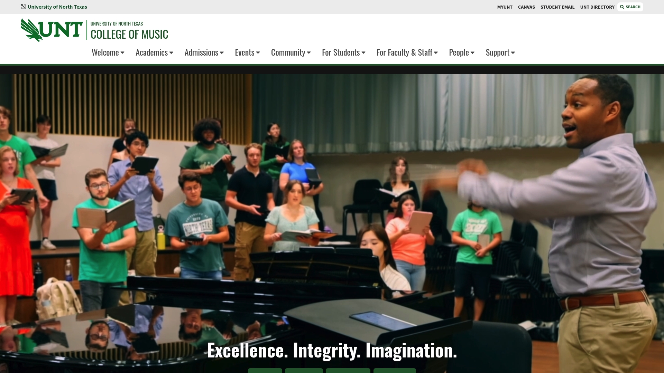The width and height of the screenshot is (664, 373).
Task: Click the College of Music title
Action: coord(129,34)
